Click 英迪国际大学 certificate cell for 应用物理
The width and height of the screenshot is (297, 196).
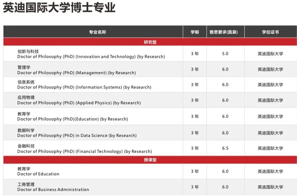[270, 100]
